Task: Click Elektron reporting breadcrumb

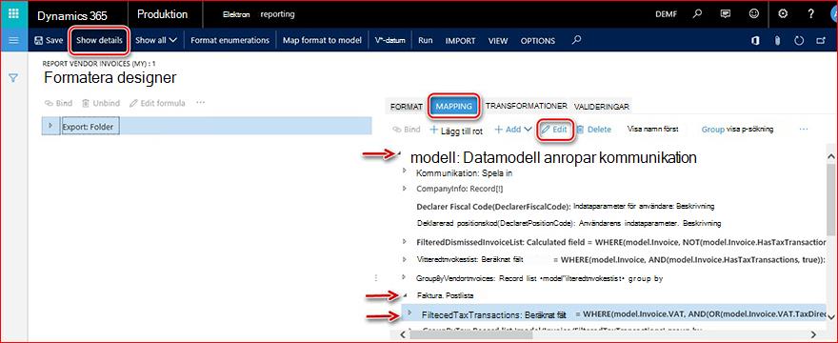Action: pyautogui.click(x=258, y=14)
